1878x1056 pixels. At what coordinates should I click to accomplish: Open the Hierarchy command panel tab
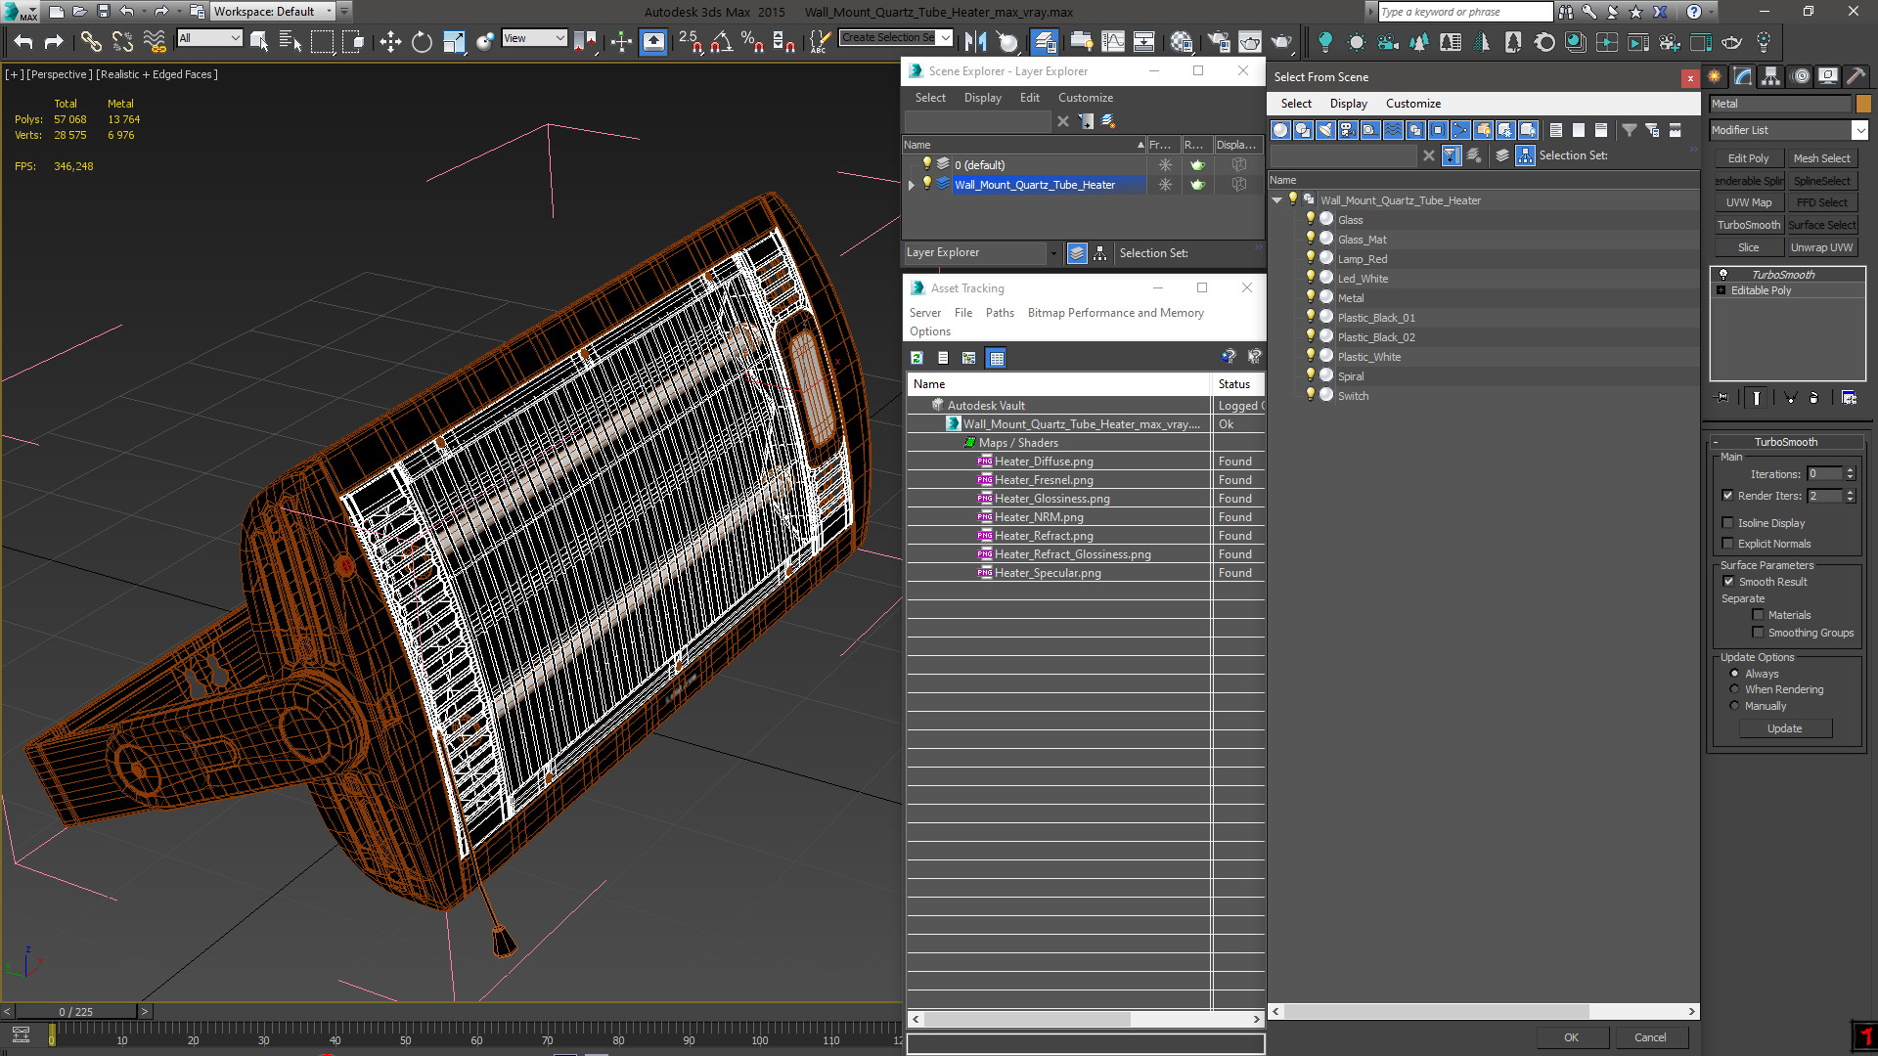pyautogui.click(x=1770, y=76)
